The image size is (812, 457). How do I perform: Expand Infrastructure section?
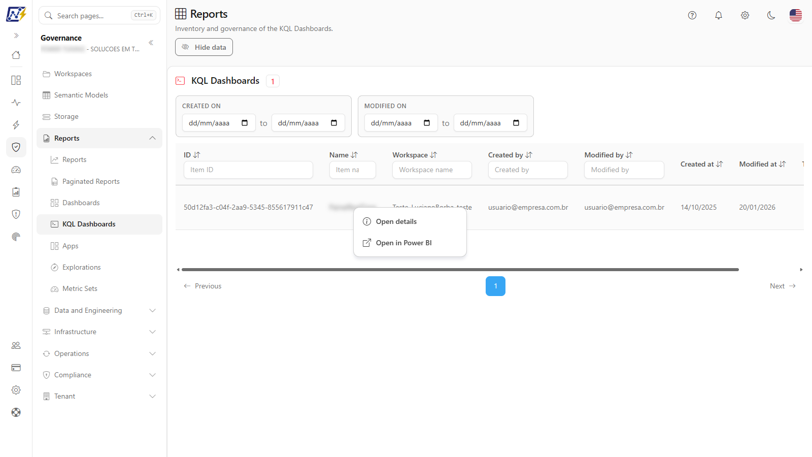pos(99,332)
